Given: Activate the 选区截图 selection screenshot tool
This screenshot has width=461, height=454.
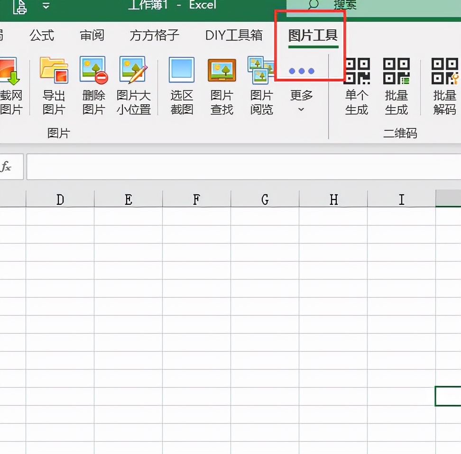Looking at the screenshot, I should (x=181, y=85).
